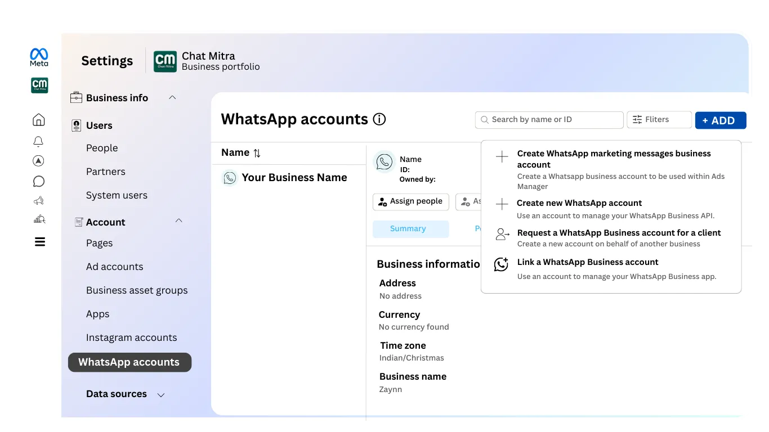This screenshot has width=769, height=432.
Task: Open the Messenger chat icon in sidebar
Action: 38,181
